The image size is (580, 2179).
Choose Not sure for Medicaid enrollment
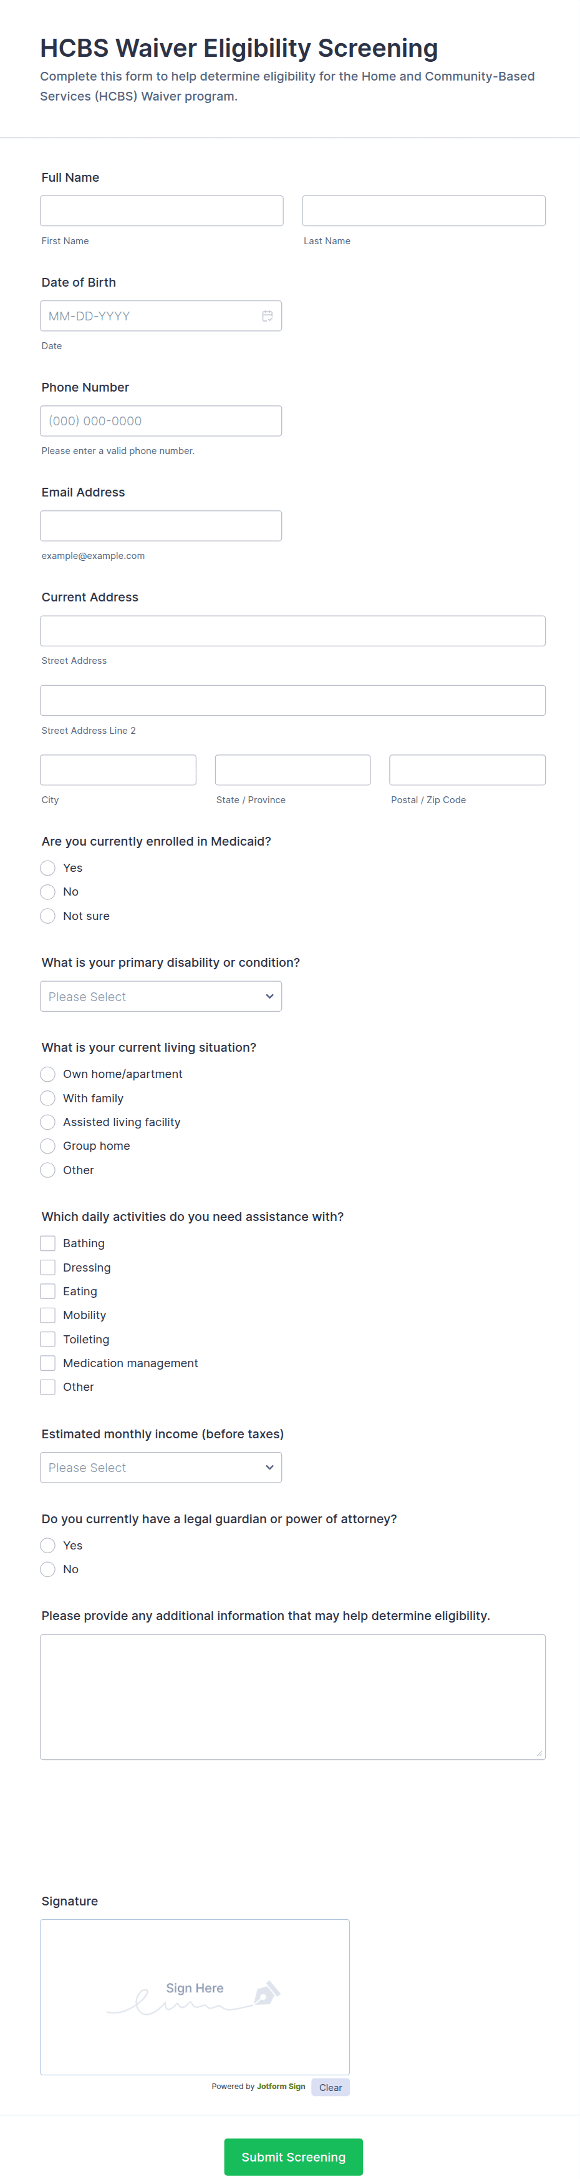pos(48,916)
